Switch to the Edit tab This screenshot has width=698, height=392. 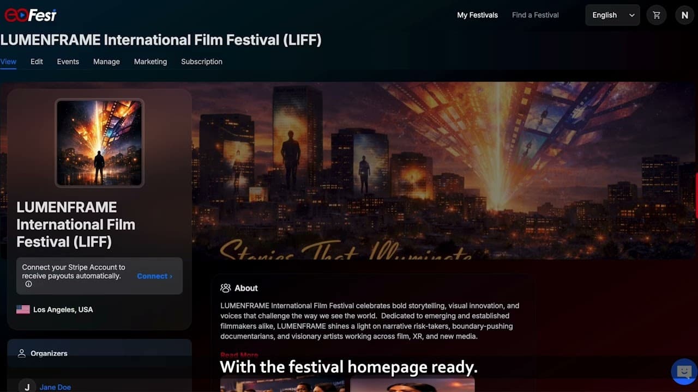click(x=37, y=62)
